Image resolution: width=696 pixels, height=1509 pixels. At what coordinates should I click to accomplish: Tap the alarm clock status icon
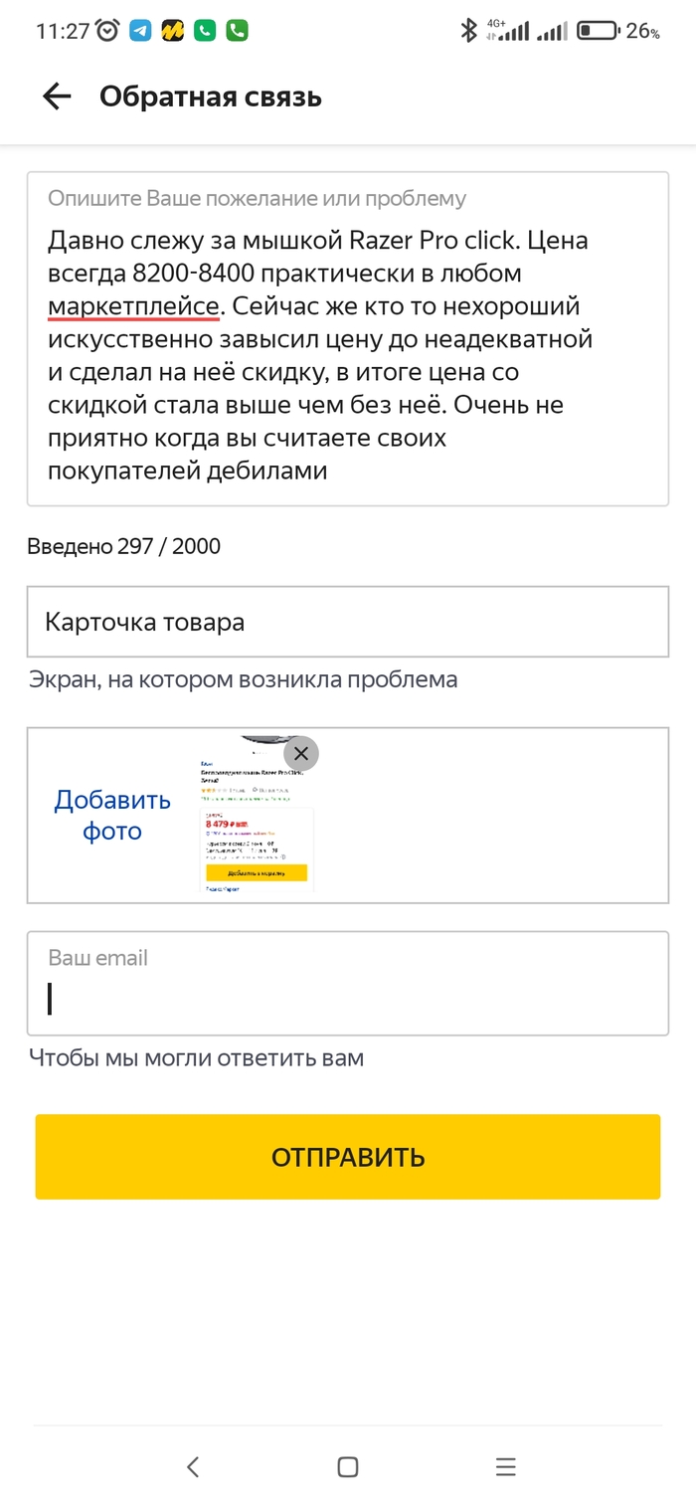click(108, 31)
